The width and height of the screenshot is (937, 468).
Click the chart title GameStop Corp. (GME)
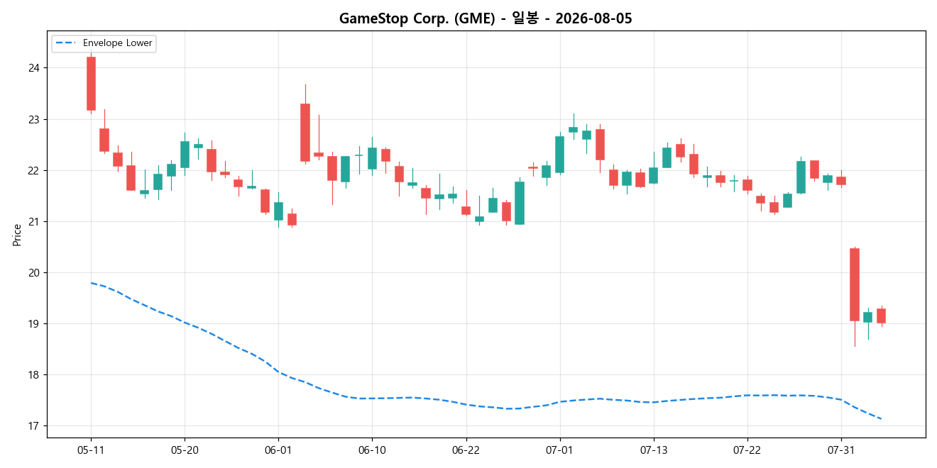coord(486,18)
